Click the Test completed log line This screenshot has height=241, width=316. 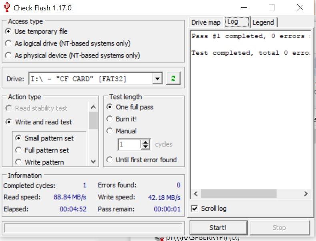coord(251,53)
